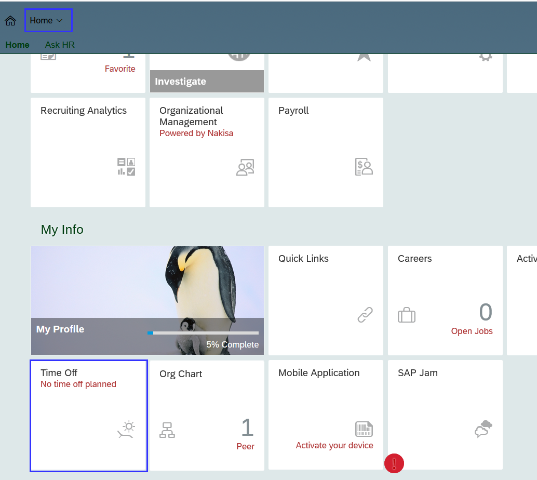Click the star icon on the top tile
The height and width of the screenshot is (480, 537).
click(x=364, y=57)
